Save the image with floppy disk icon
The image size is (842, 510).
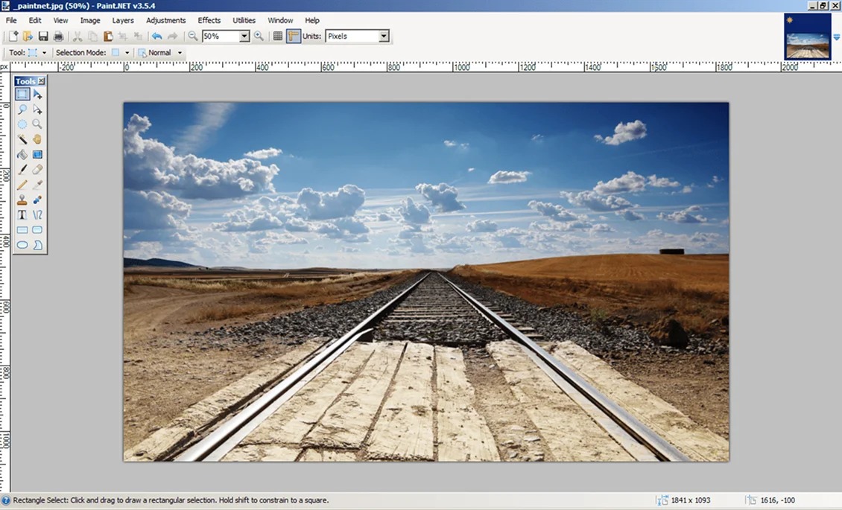pyautogui.click(x=43, y=36)
